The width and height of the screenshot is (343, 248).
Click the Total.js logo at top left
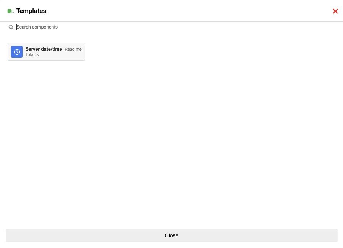(11, 11)
